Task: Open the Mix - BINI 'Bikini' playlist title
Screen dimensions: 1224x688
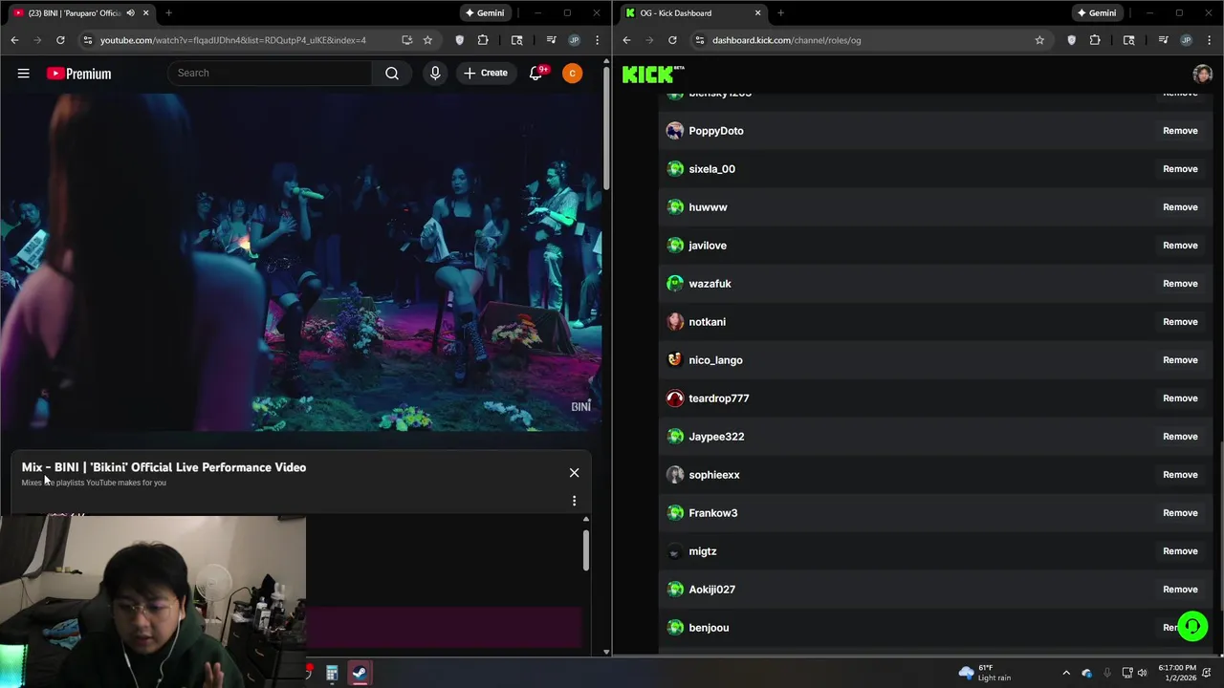Action: click(x=164, y=467)
